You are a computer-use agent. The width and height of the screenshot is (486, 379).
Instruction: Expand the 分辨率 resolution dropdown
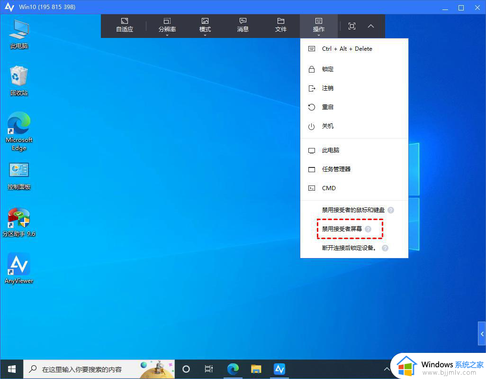tap(167, 26)
